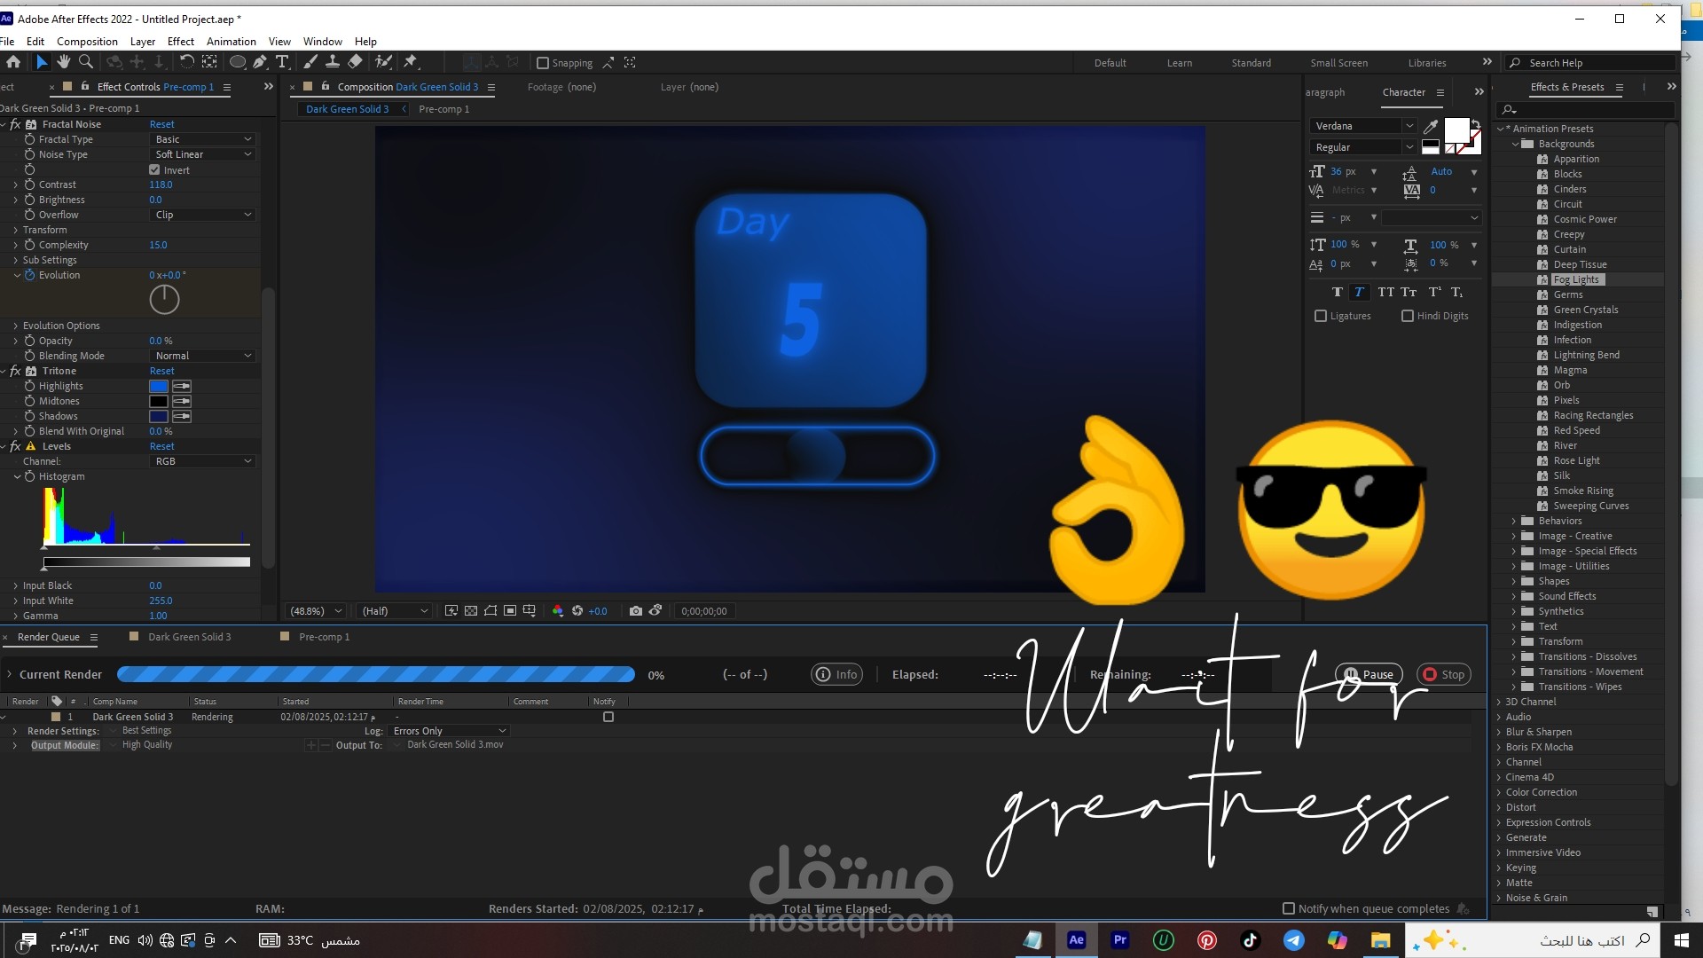Select the Clone Stamp tool
This screenshot has height=958, width=1703.
(333, 62)
